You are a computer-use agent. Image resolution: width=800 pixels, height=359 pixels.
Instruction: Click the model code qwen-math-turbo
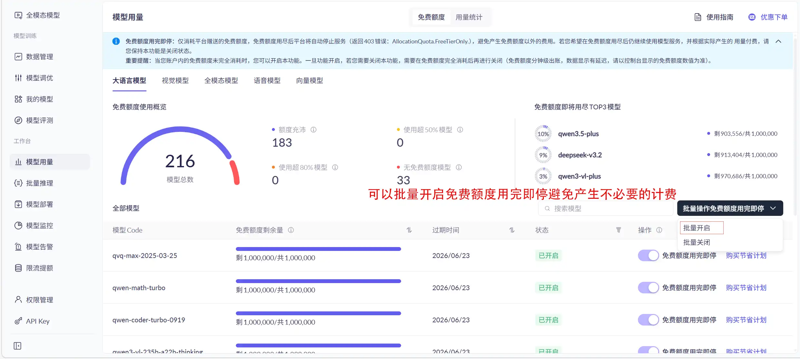coord(139,288)
